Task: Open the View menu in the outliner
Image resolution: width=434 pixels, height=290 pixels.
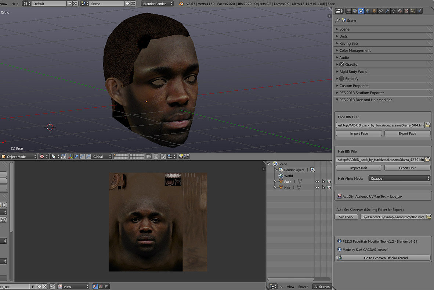Action: pos(290,287)
